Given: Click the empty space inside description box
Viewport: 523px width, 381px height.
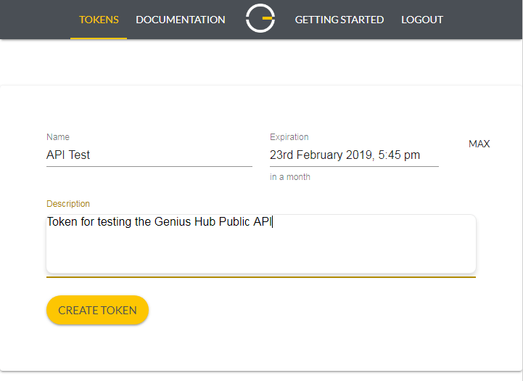Looking at the screenshot, I should (x=261, y=252).
